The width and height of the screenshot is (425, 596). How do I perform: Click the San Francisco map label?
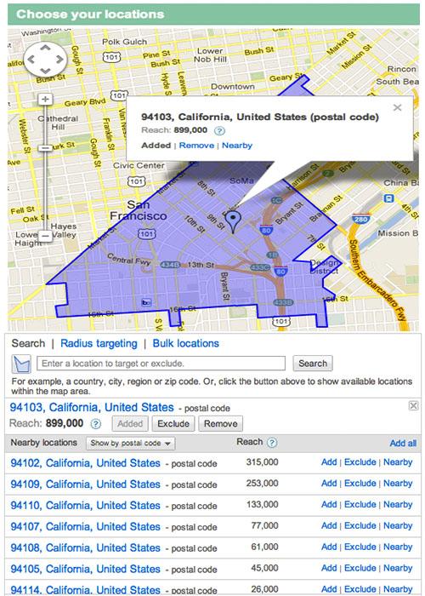(139, 210)
